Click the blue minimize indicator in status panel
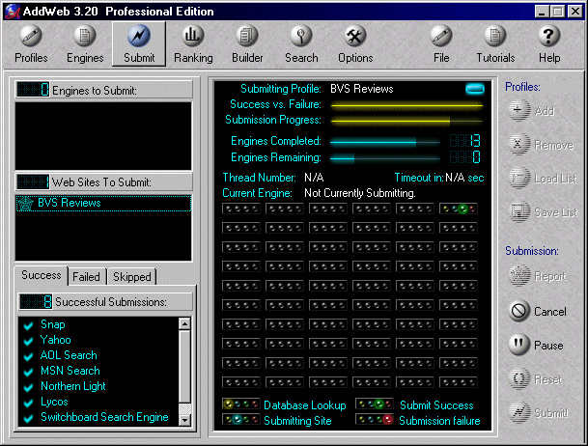Screen dimensions: 588x446 474,90
